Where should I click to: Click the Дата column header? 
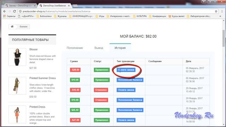pyautogui.click(x=188, y=61)
